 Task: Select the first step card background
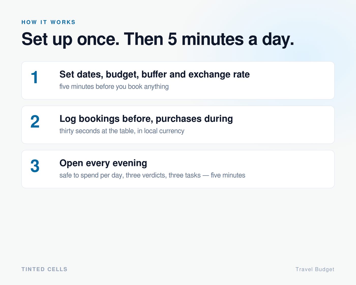(178, 80)
